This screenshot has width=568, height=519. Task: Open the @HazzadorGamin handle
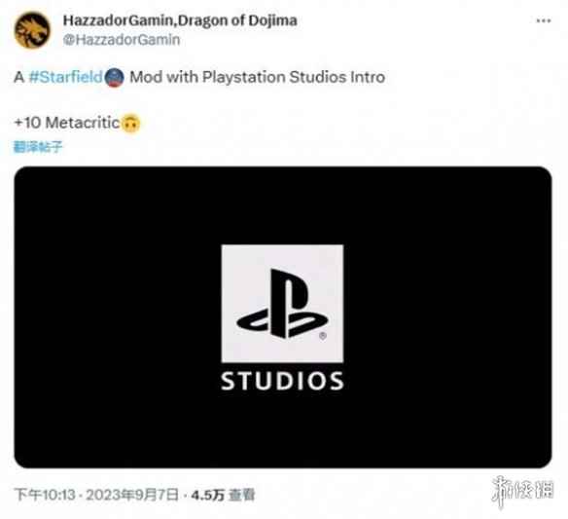(122, 40)
